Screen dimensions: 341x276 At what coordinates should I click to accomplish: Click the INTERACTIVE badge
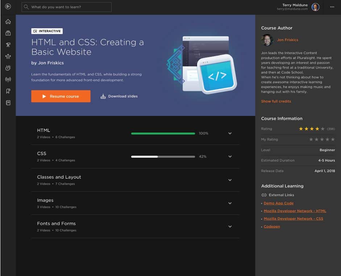(47, 31)
